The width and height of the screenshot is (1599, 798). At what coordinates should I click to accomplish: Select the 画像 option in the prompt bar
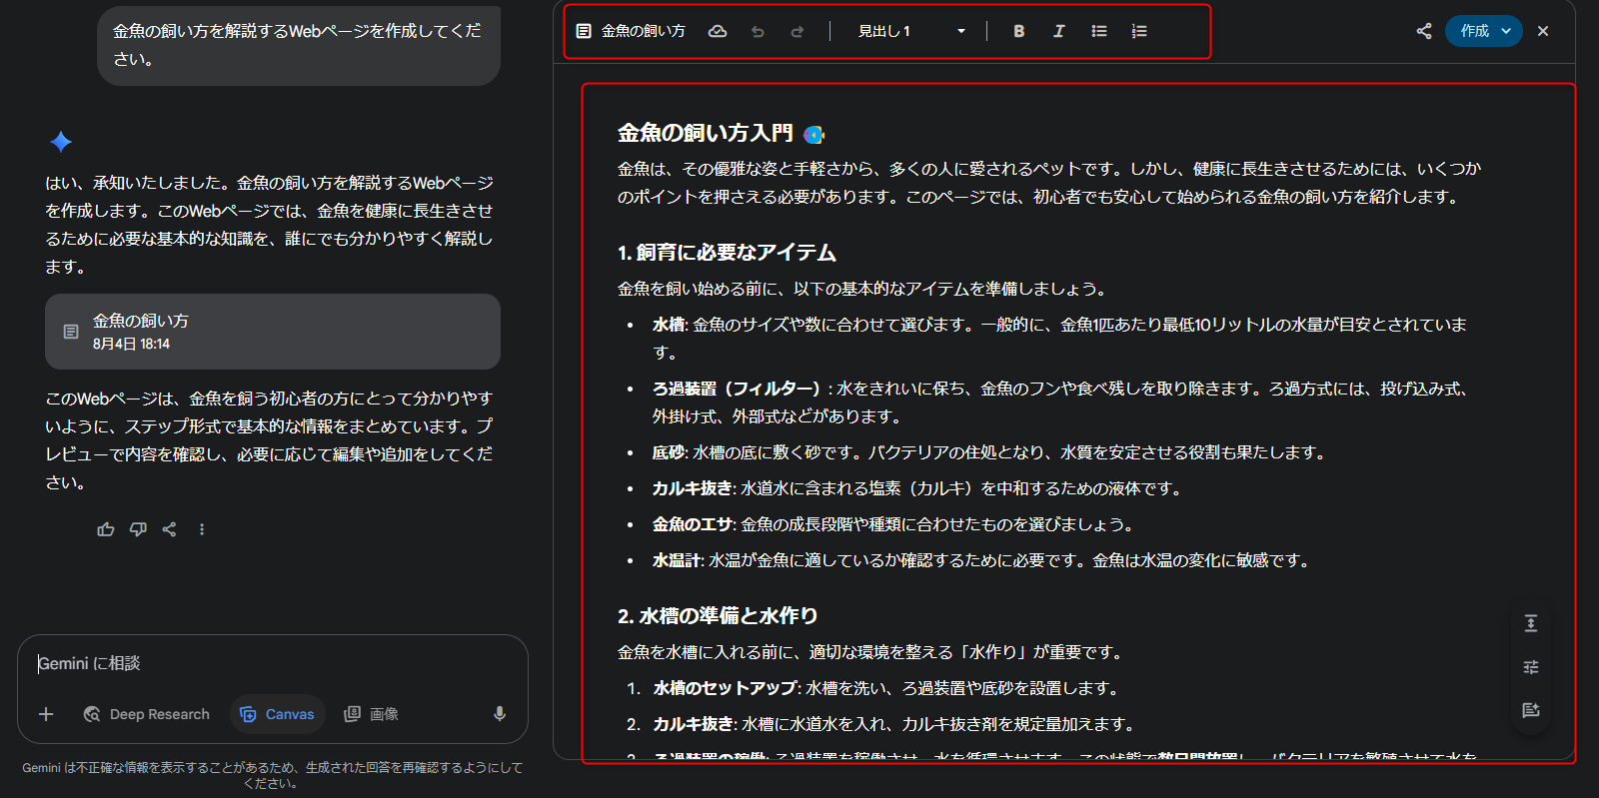372,714
